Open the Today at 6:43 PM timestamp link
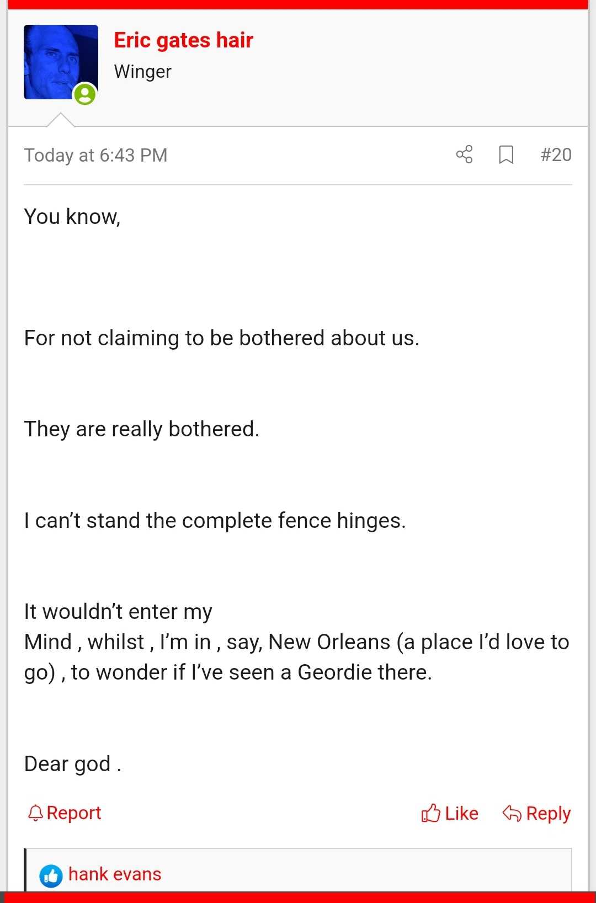 [x=95, y=155]
